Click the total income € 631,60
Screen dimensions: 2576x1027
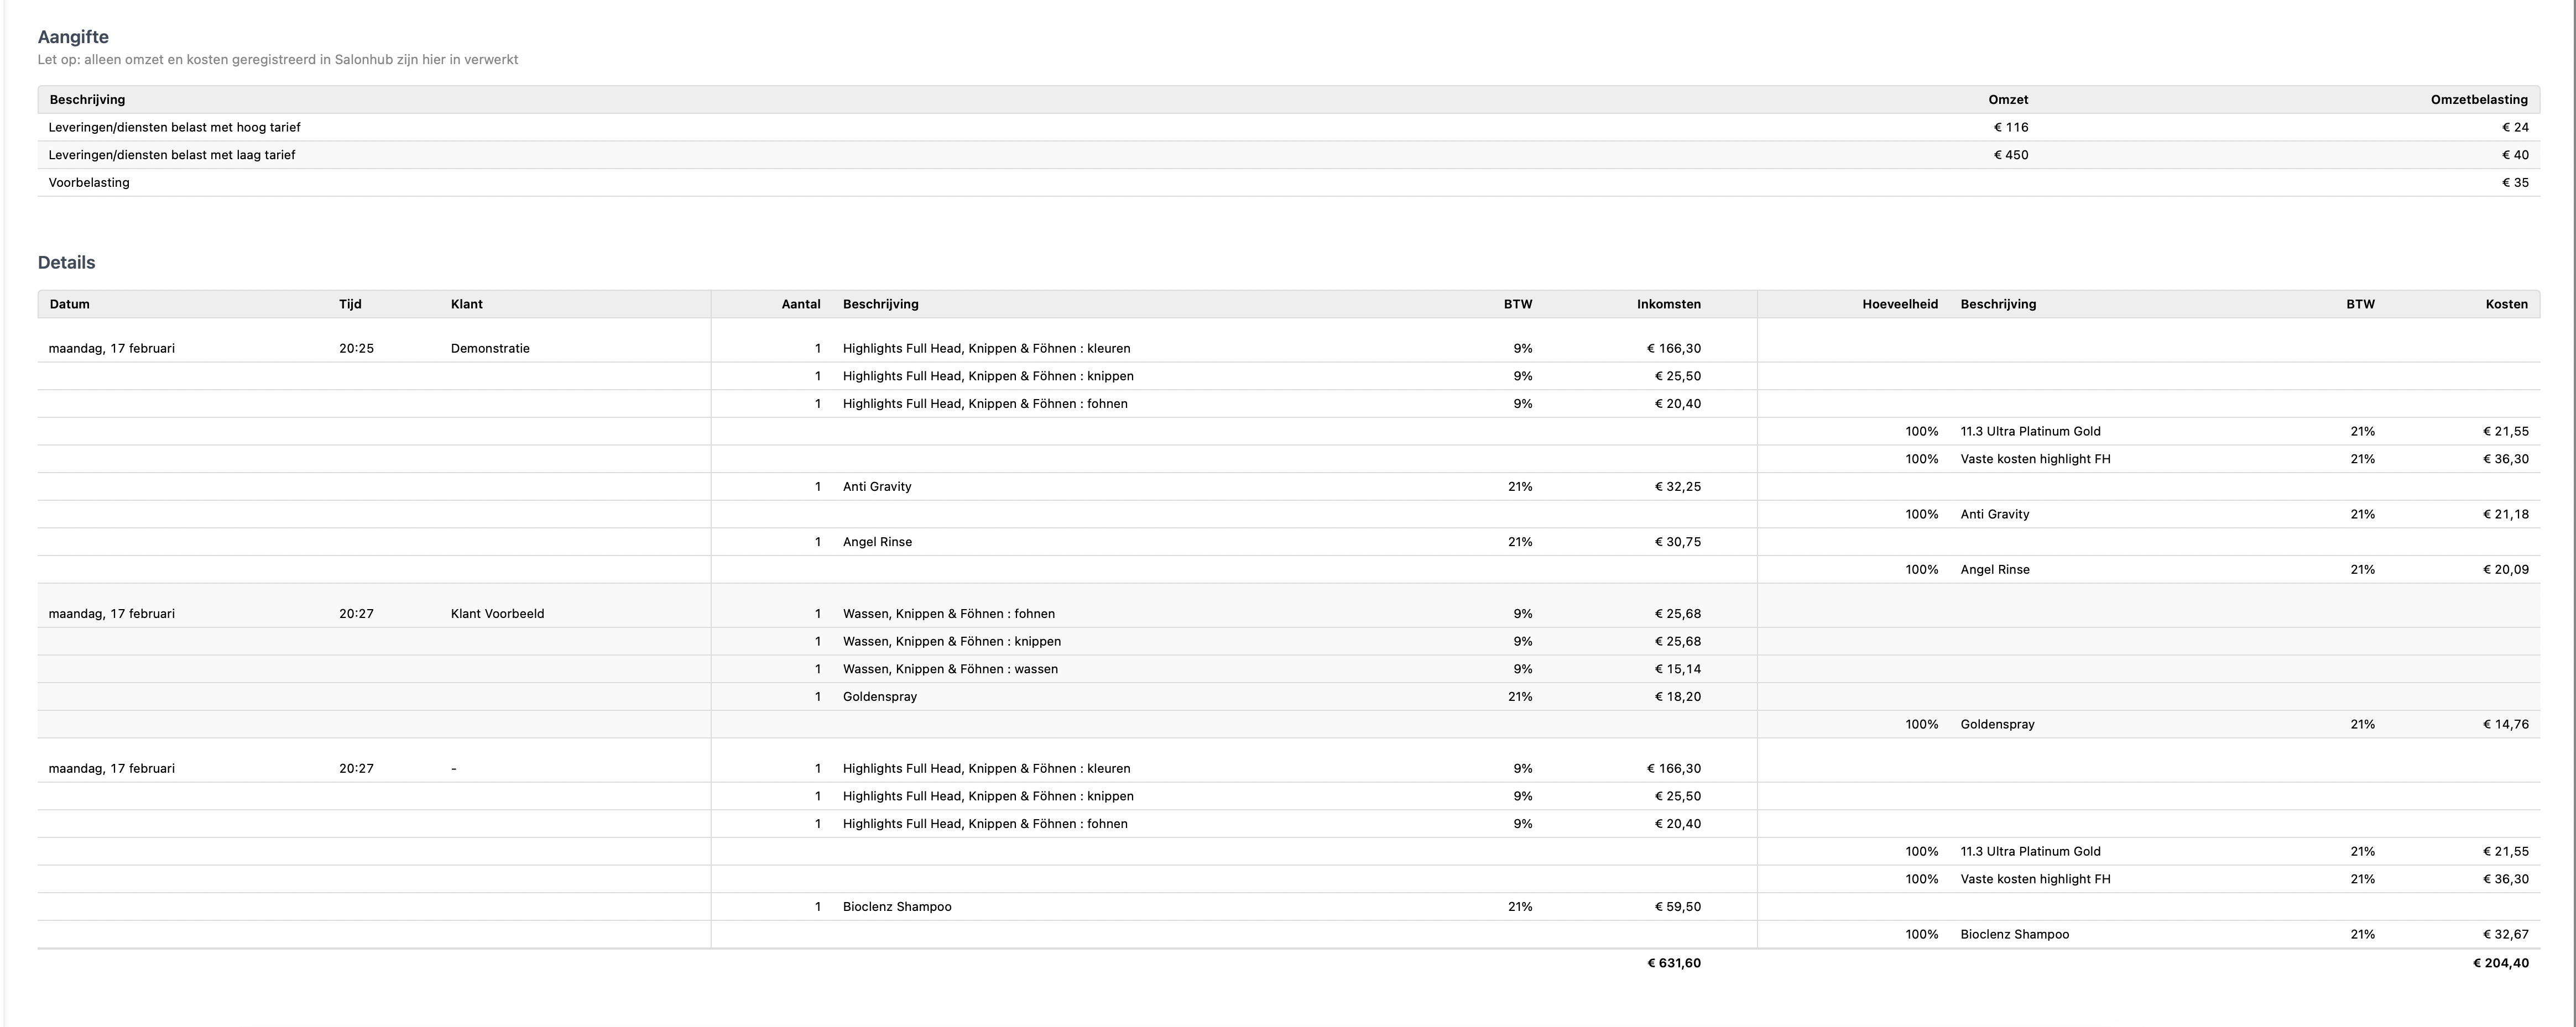click(x=1673, y=964)
